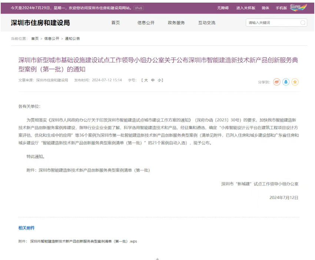Open the 互动交流 navigation menu
This screenshot has height=260, width=315.
click(207, 23)
